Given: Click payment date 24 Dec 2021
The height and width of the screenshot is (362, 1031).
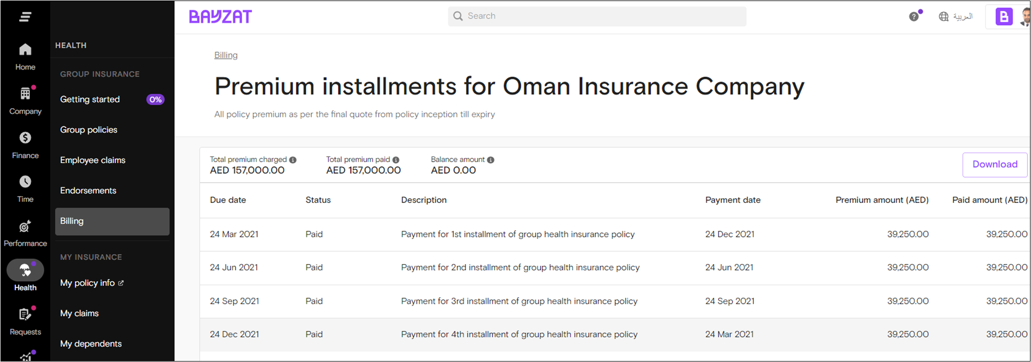Looking at the screenshot, I should click(730, 234).
